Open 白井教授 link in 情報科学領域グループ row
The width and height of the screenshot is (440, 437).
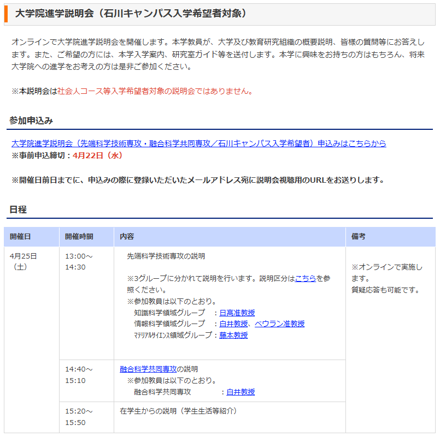pos(233,324)
